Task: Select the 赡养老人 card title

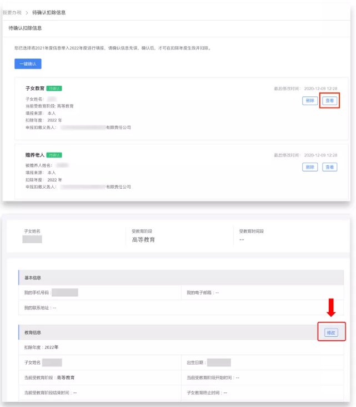Action: (34, 155)
